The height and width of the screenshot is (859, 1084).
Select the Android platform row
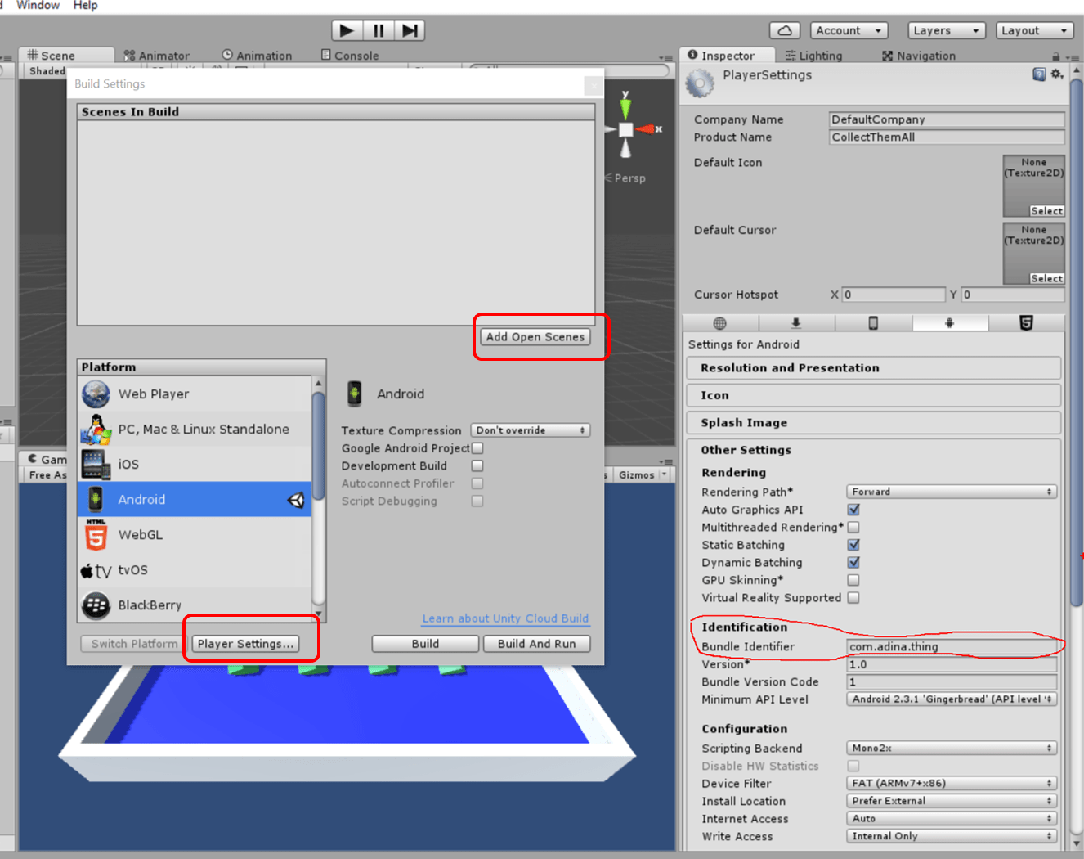click(195, 499)
